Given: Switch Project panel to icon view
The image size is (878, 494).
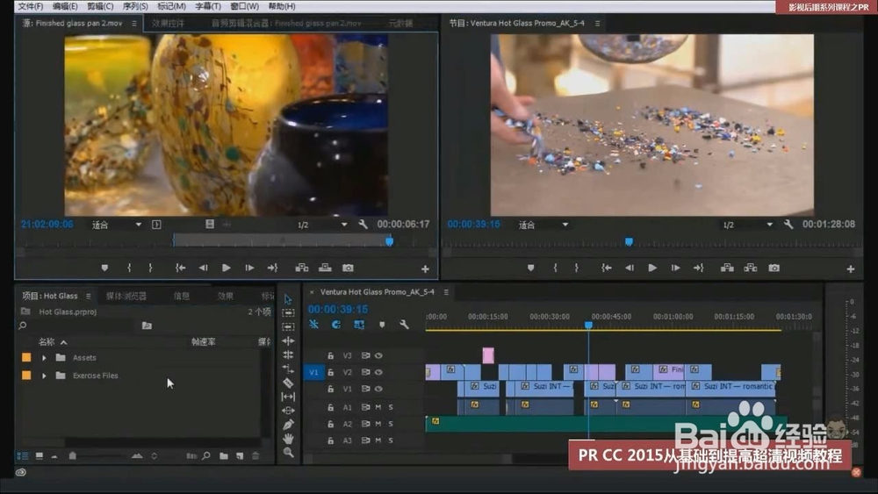Looking at the screenshot, I should (40, 456).
